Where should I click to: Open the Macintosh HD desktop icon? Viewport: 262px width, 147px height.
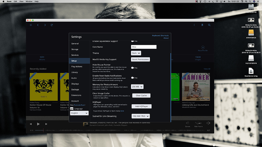tap(251, 7)
